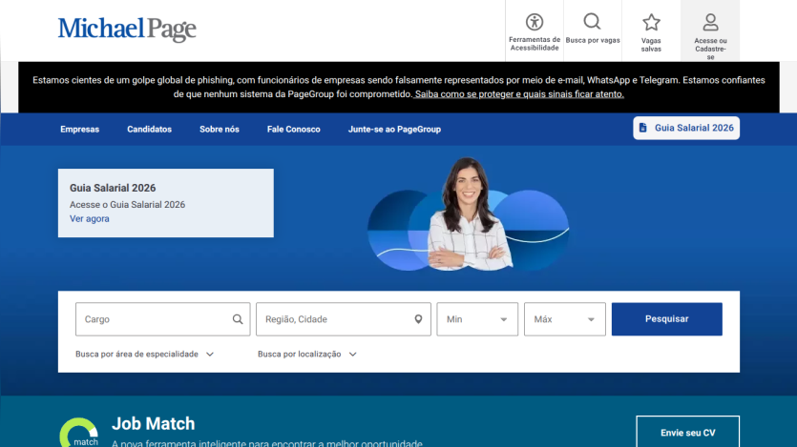Open the Busca por vagas search icon

[592, 22]
